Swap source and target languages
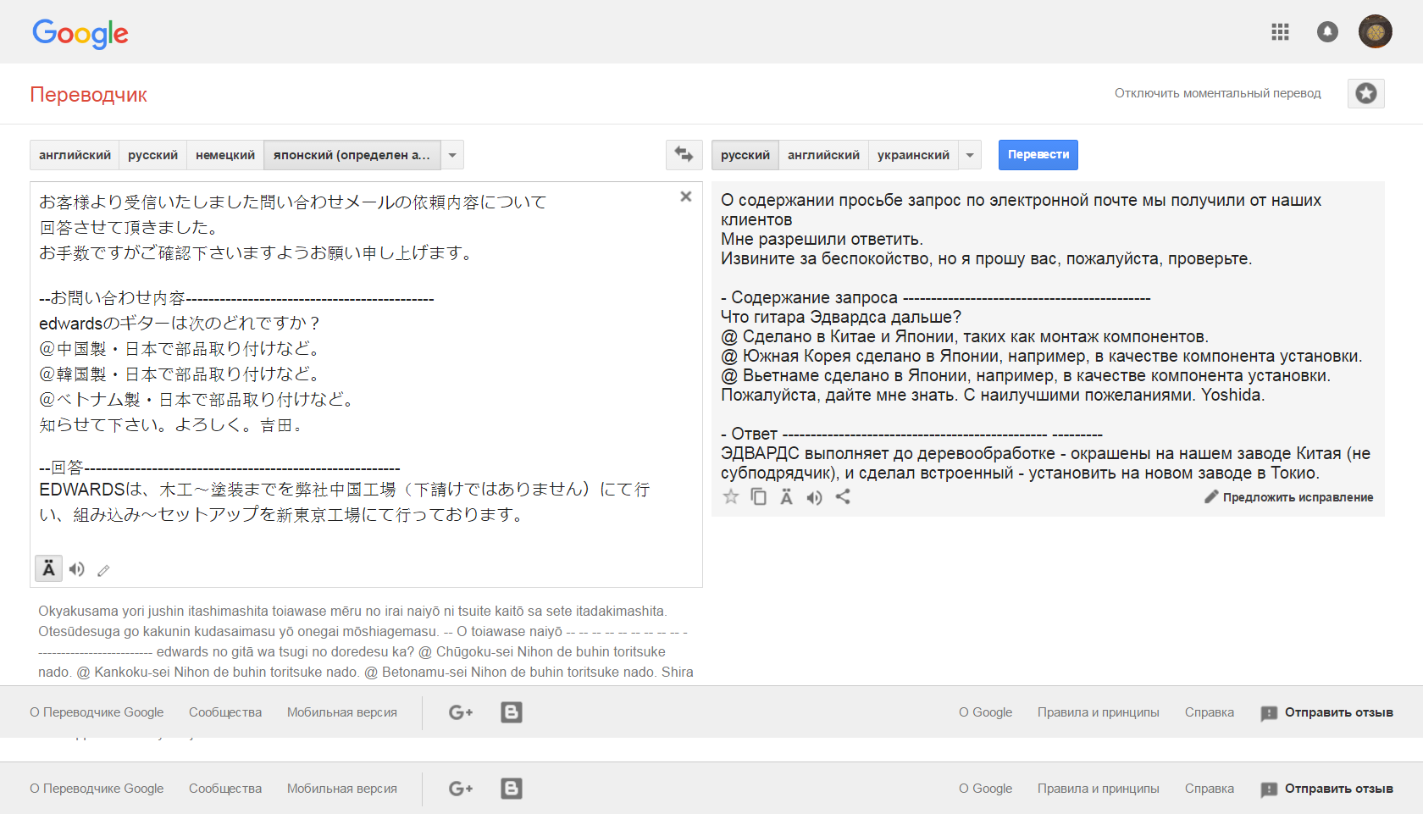 [684, 155]
